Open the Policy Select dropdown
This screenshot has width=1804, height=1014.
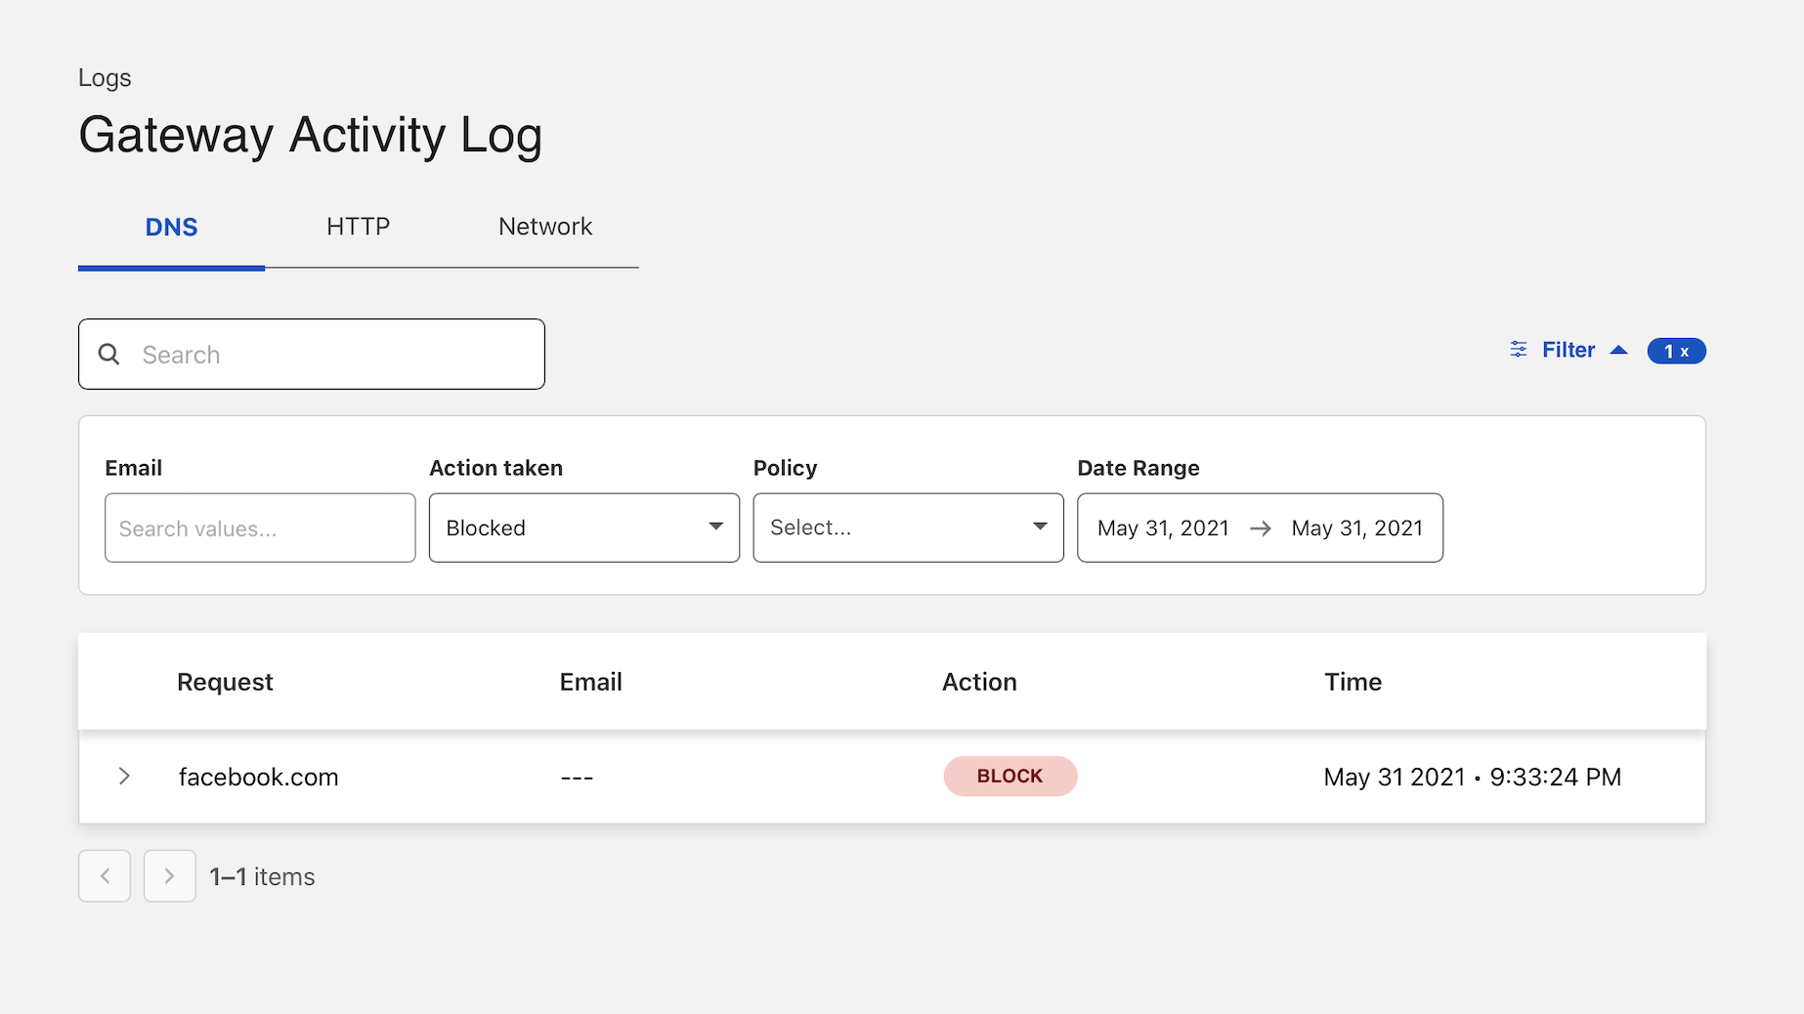907,528
